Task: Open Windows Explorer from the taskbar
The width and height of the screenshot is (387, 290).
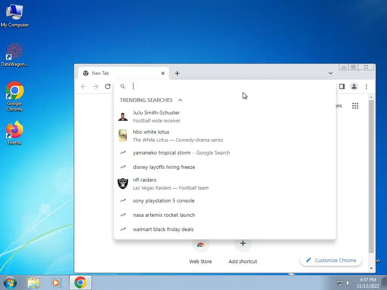Action: 34,282
